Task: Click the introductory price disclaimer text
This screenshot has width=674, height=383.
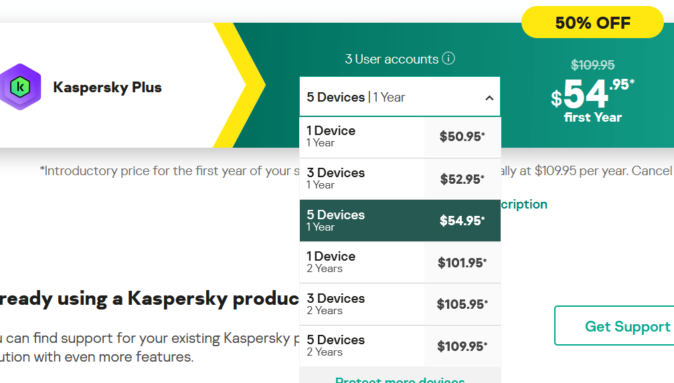Action: [x=167, y=171]
